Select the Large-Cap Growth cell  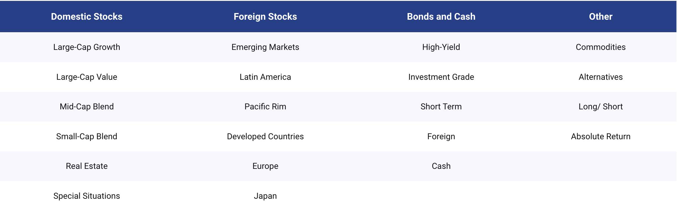[x=87, y=47]
